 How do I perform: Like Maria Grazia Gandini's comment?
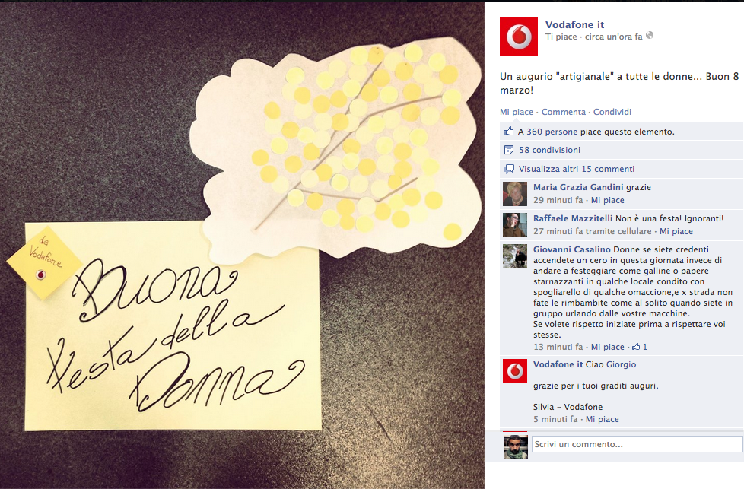click(x=607, y=200)
